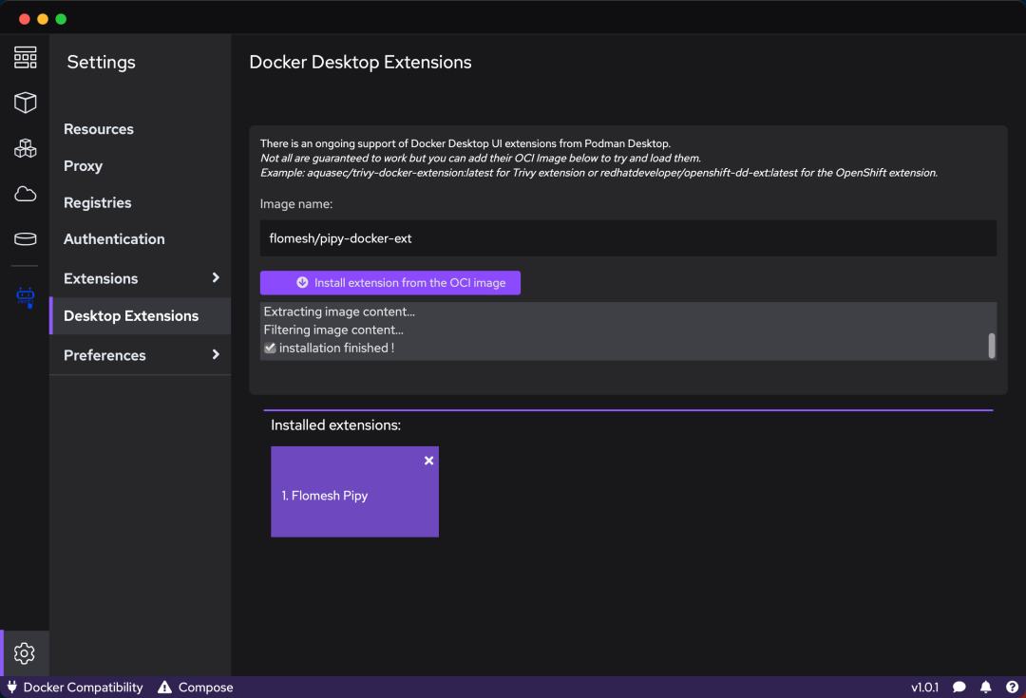Select the Registries settings entry
The width and height of the screenshot is (1026, 698).
point(98,202)
